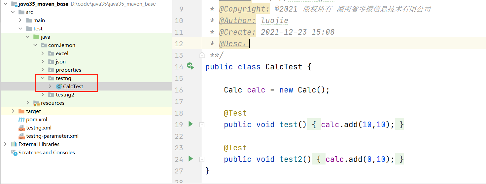Image resolution: width=486 pixels, height=184 pixels.
Task: Click the pom.xml Maven file icon
Action: 21,120
